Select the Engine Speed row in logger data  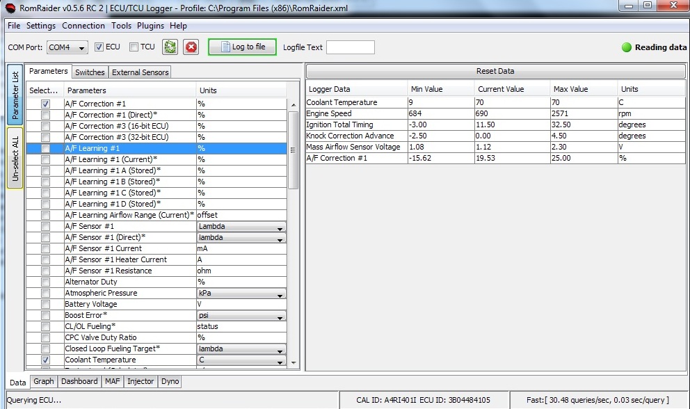coord(495,113)
